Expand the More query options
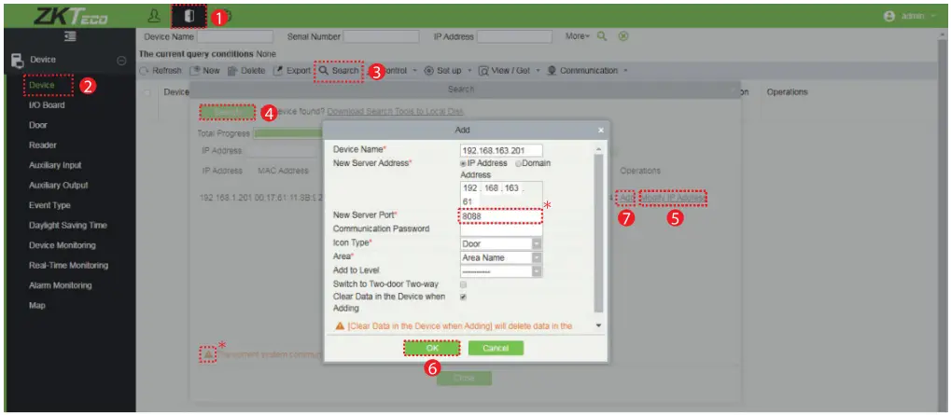Viewport: 951px width, 415px height. [578, 36]
